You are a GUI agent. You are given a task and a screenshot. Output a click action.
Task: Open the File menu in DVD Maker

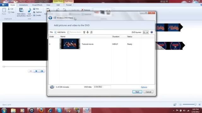(51, 32)
